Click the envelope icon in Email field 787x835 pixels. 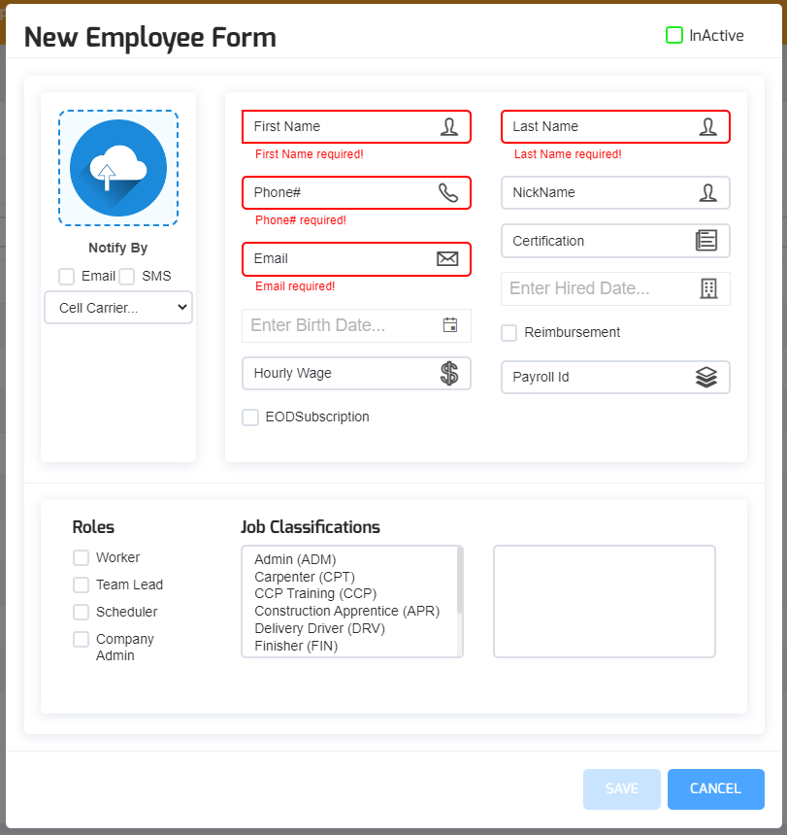pyautogui.click(x=447, y=258)
